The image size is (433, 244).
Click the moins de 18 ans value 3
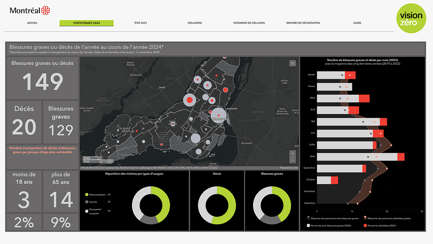tap(24, 199)
